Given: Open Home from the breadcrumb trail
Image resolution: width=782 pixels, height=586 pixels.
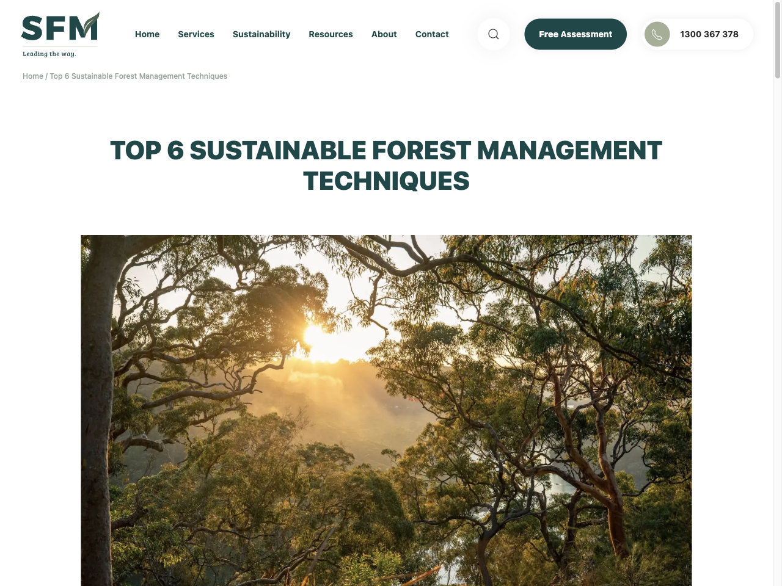Looking at the screenshot, I should click(33, 76).
